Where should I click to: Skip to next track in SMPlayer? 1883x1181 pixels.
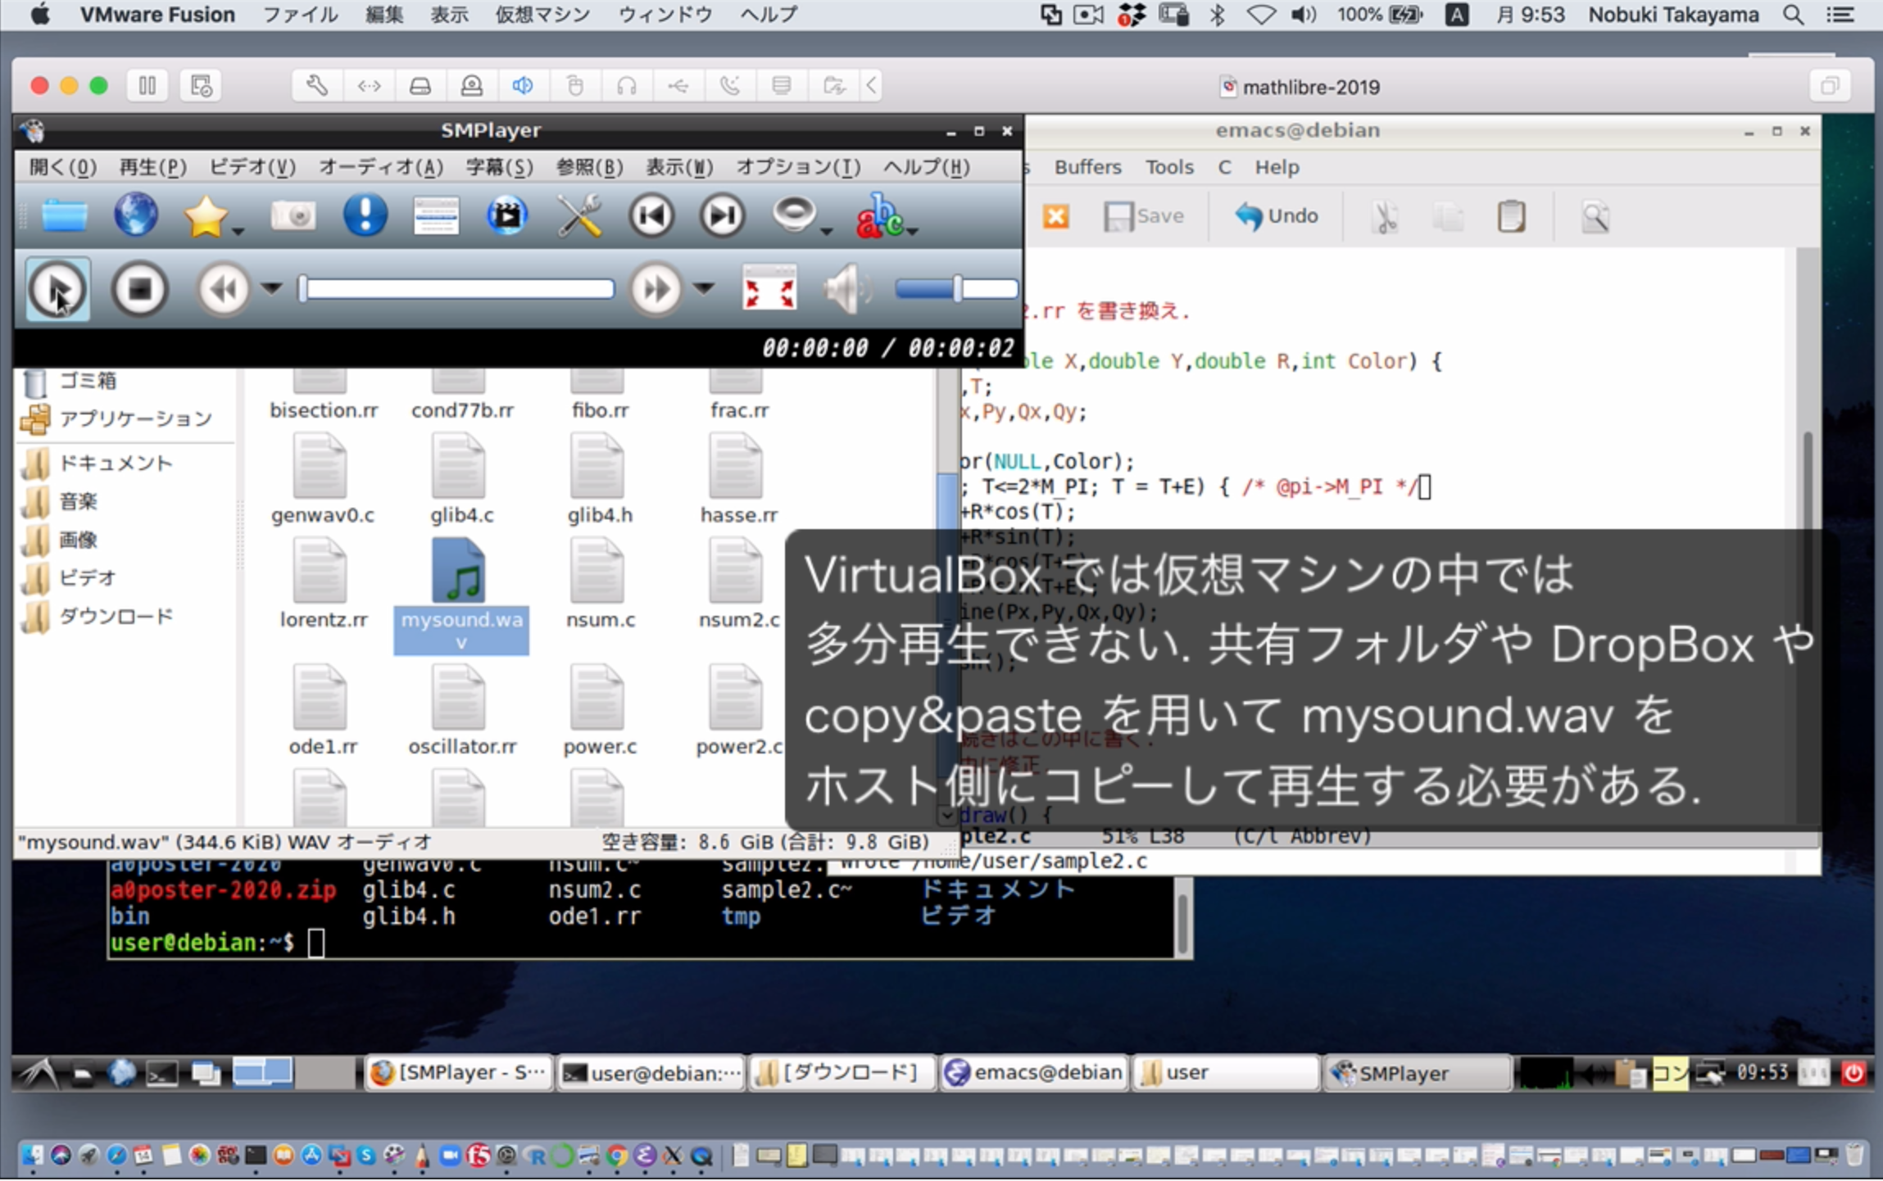point(723,215)
